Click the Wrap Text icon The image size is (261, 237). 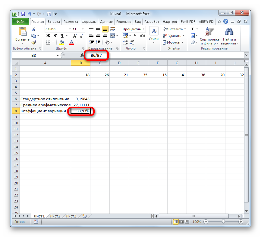[113, 29]
